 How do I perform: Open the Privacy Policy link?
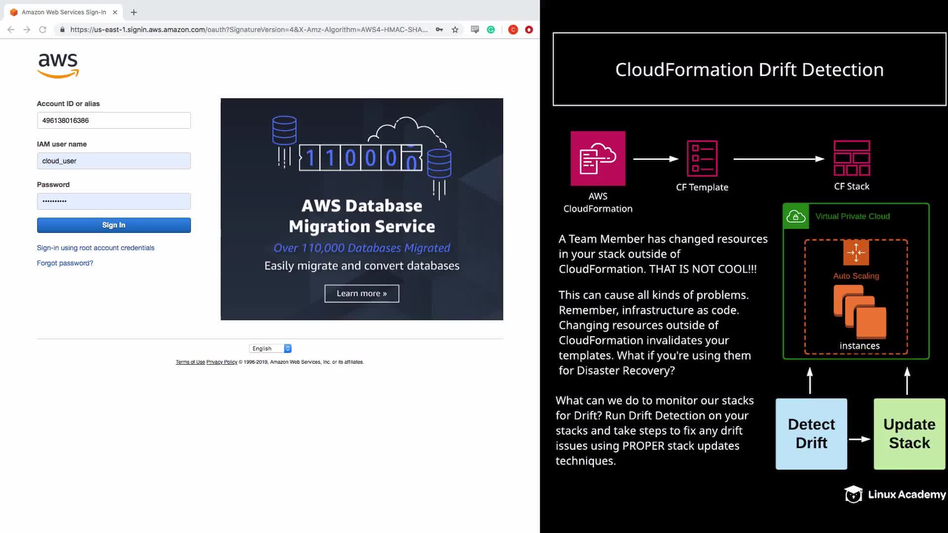coord(222,362)
